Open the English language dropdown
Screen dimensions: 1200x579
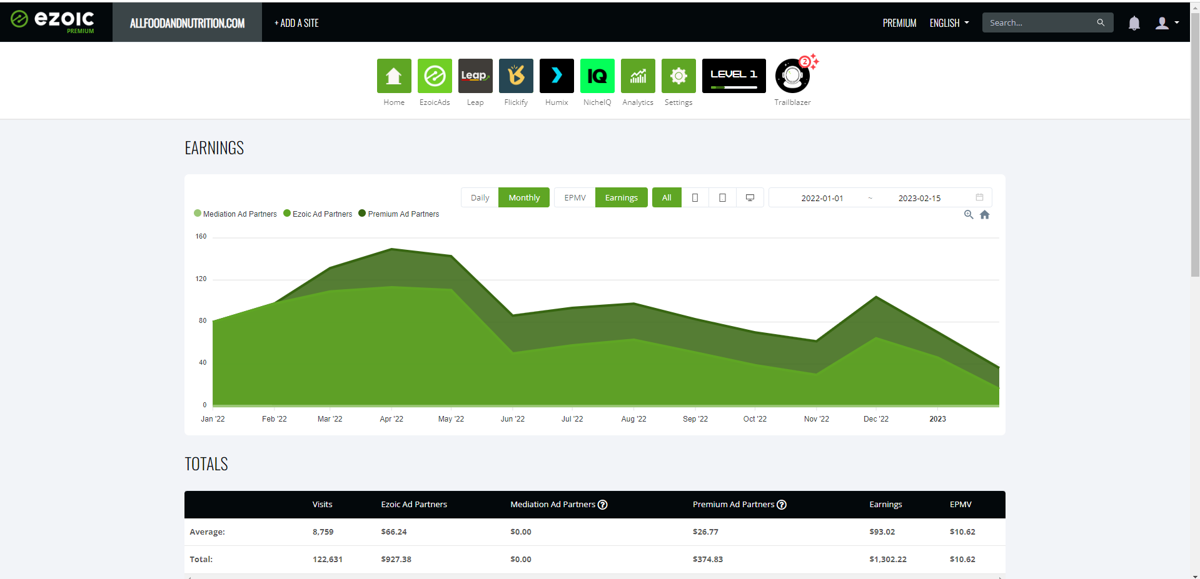[x=949, y=23]
